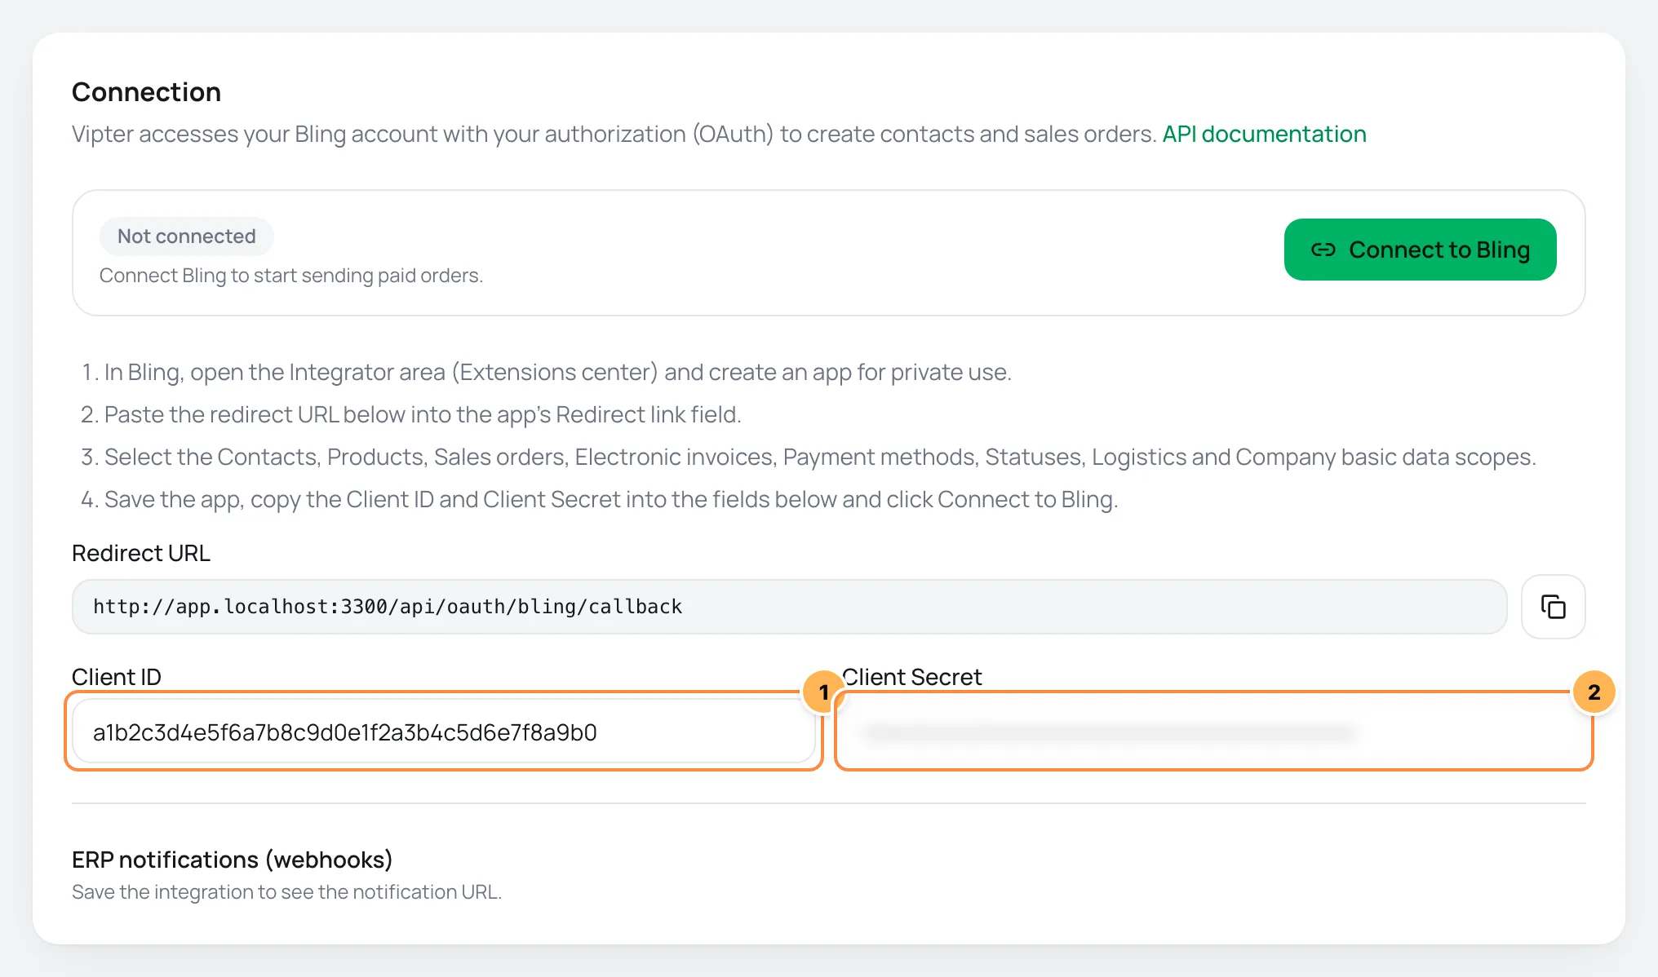Click the Connect to Bling button

tap(1420, 250)
